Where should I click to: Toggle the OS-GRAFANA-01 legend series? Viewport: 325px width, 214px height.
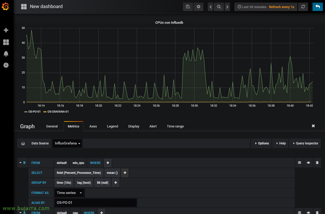click(58, 112)
